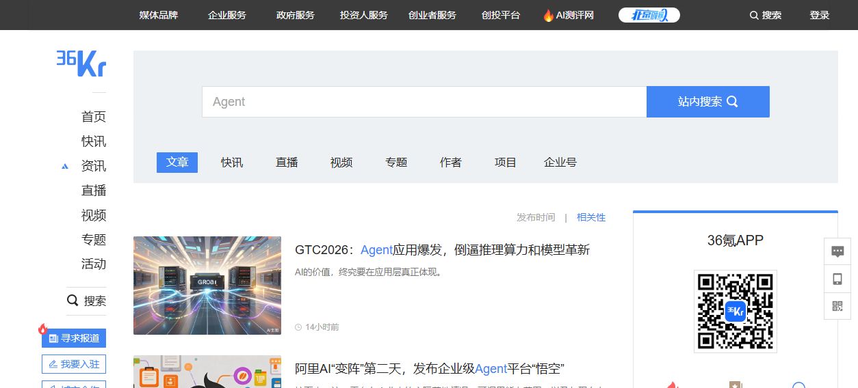Image resolution: width=858 pixels, height=388 pixels.
Task: Switch to the 视频 results tab
Action: click(341, 163)
